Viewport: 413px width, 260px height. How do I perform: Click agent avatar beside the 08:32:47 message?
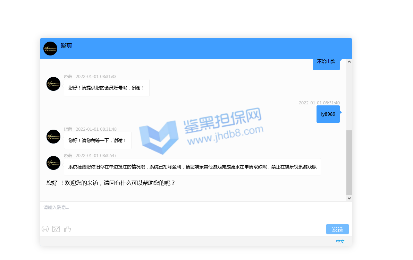click(x=53, y=163)
